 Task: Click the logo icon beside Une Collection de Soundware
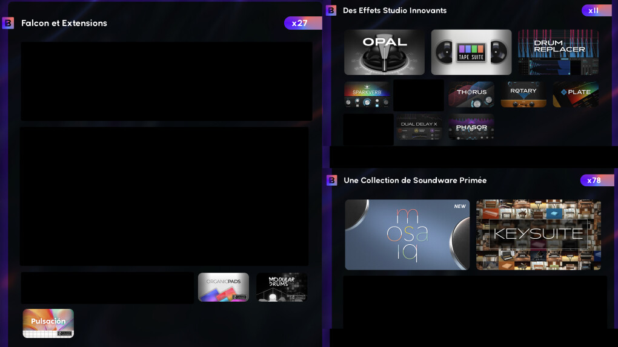pos(332,180)
